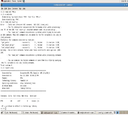
Task: Switch to the Cadence Encounter taskbar window
Action: (x=68, y=113)
